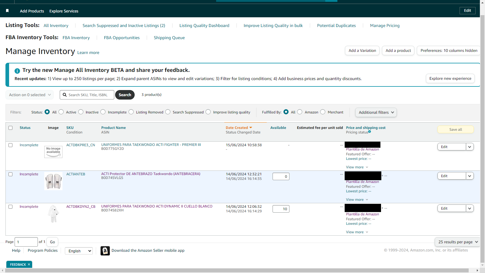This screenshot has width=485, height=273.
Task: Open Manage Pricing tool
Action: tap(385, 25)
